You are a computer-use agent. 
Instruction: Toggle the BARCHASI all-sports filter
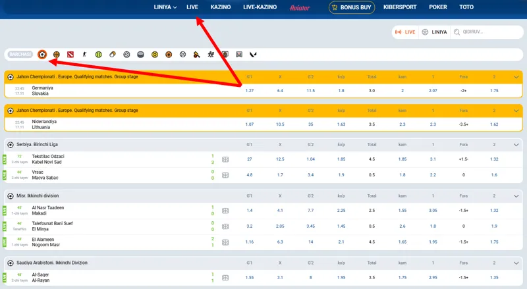[x=20, y=54]
